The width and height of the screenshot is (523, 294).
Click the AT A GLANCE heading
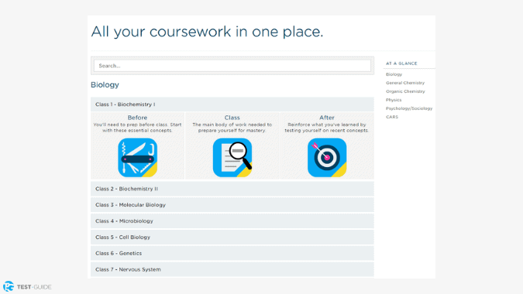[401, 63]
